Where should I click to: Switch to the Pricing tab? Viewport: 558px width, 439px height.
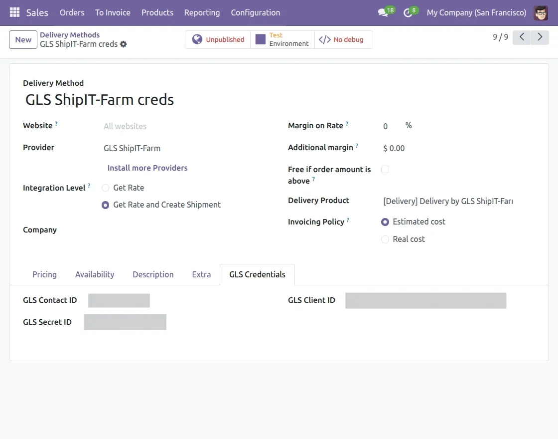(44, 274)
